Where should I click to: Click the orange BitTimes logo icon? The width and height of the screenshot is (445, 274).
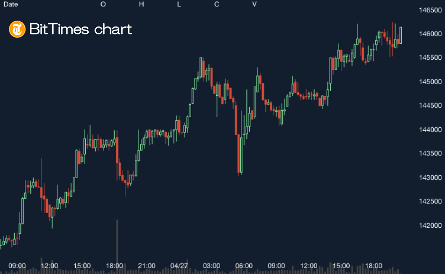[x=17, y=29]
